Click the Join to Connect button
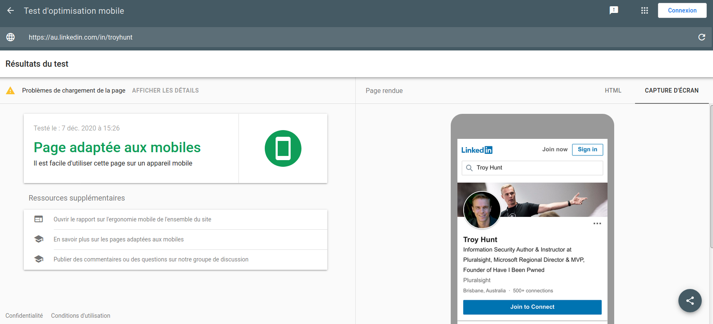This screenshot has height=324, width=713. pos(532,307)
